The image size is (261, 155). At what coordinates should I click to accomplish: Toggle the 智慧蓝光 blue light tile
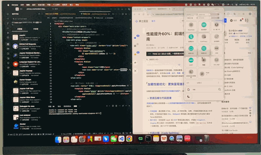pos(191,38)
